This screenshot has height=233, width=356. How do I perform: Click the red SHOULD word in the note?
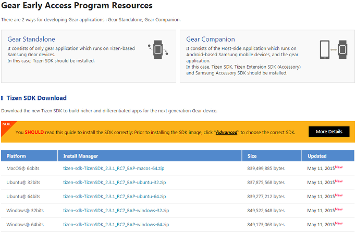[34, 133]
